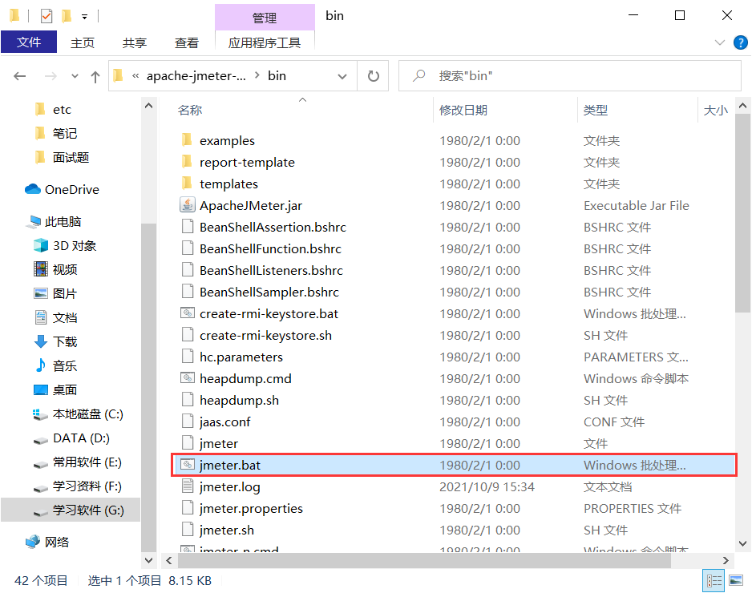Select the BeanShellAssertion.bshrc file
This screenshot has height=593, width=752.
454,227
